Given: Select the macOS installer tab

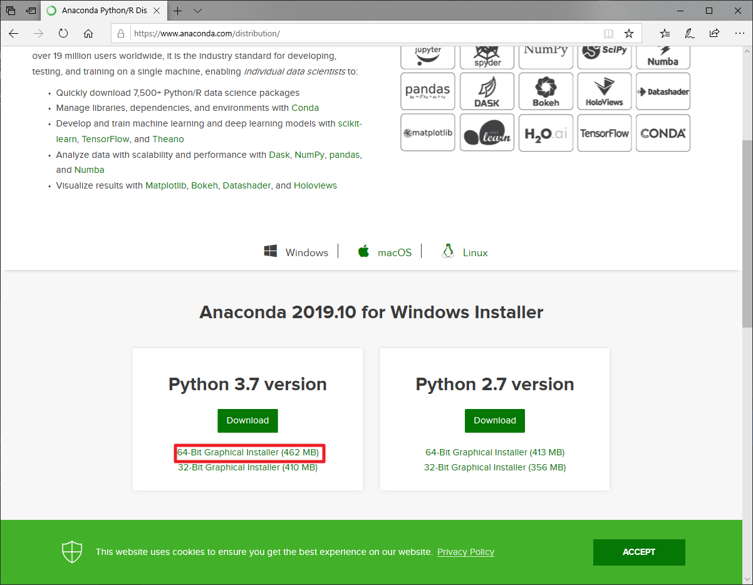Looking at the screenshot, I should [x=385, y=252].
